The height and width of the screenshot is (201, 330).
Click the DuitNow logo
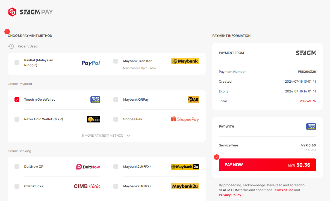click(88, 167)
